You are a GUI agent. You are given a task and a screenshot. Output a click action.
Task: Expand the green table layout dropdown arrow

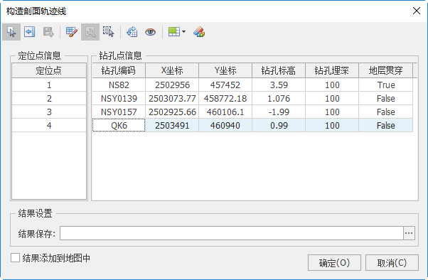point(183,32)
